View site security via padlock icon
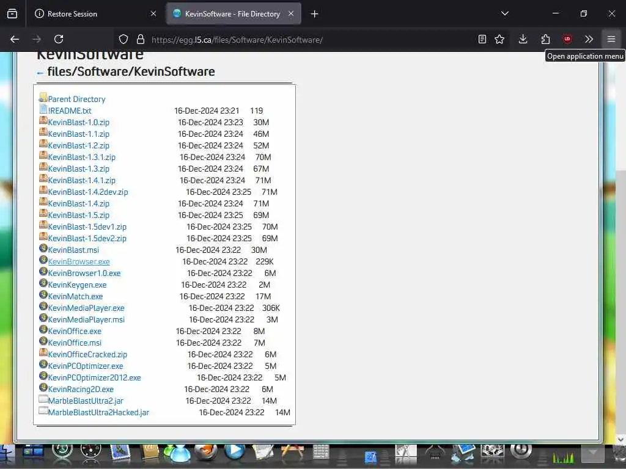 point(140,39)
